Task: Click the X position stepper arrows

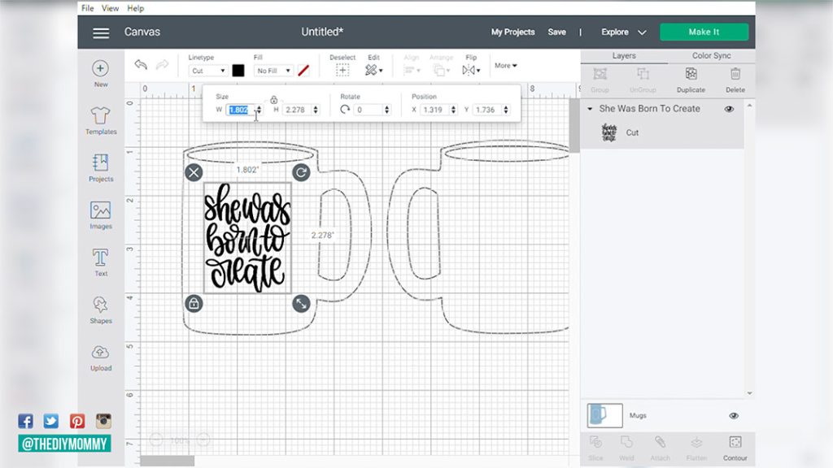Action: (x=453, y=110)
